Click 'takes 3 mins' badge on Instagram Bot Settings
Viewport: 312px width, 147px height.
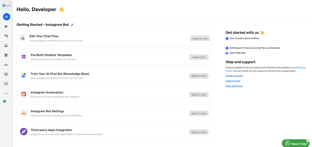click(199, 113)
